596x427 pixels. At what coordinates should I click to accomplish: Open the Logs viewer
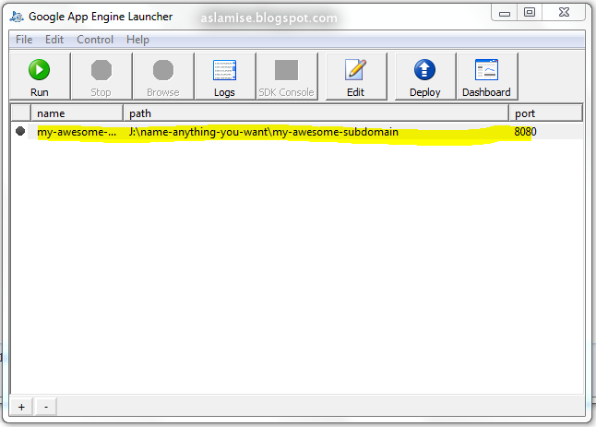(224, 77)
